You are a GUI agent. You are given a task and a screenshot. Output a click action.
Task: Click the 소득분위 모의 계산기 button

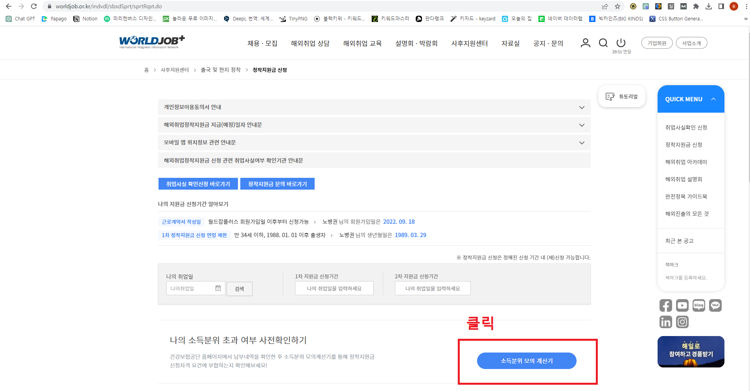tap(527, 360)
